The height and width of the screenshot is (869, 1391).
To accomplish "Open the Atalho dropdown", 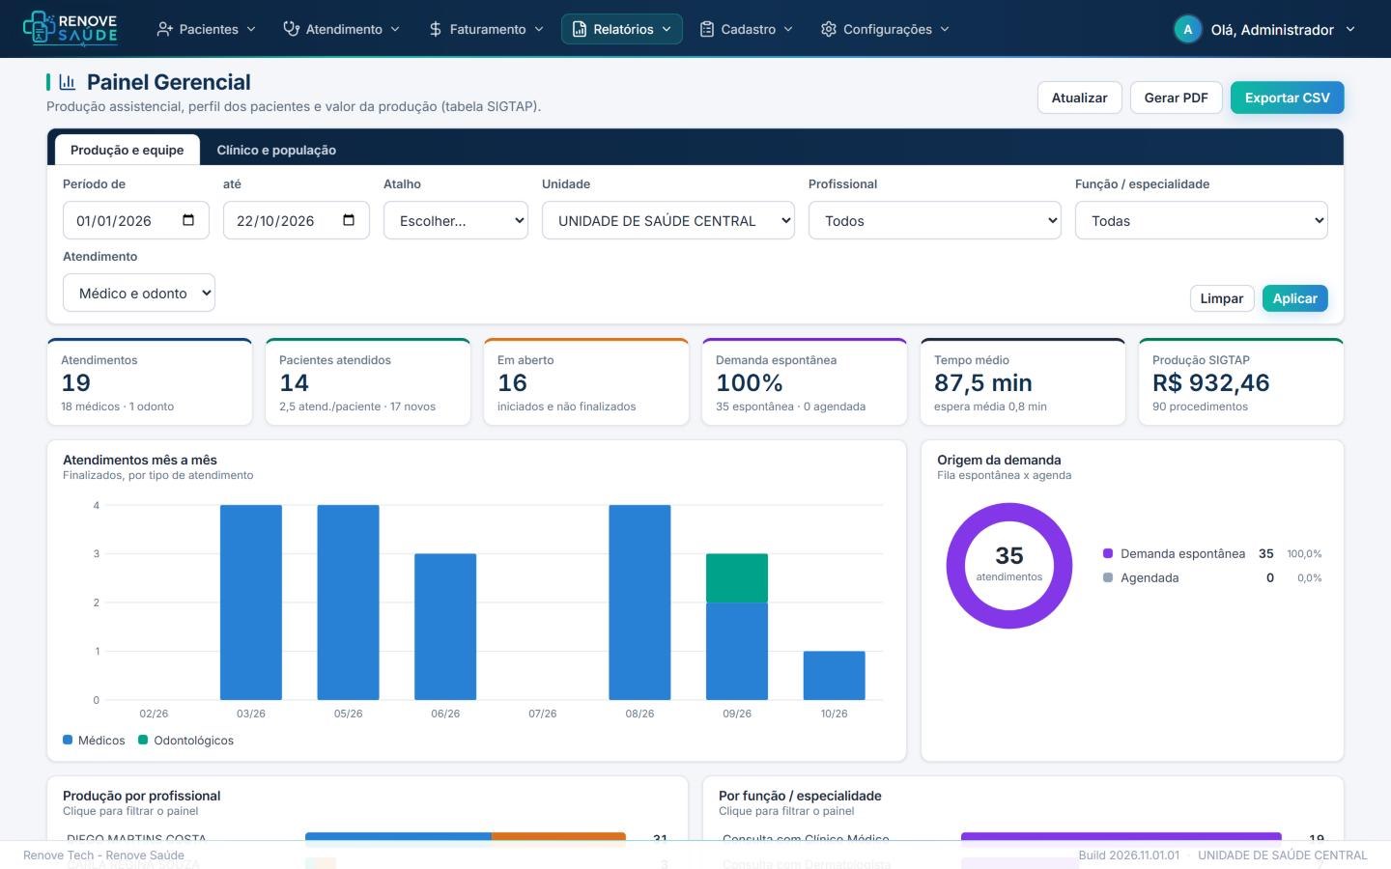I will click(456, 220).
